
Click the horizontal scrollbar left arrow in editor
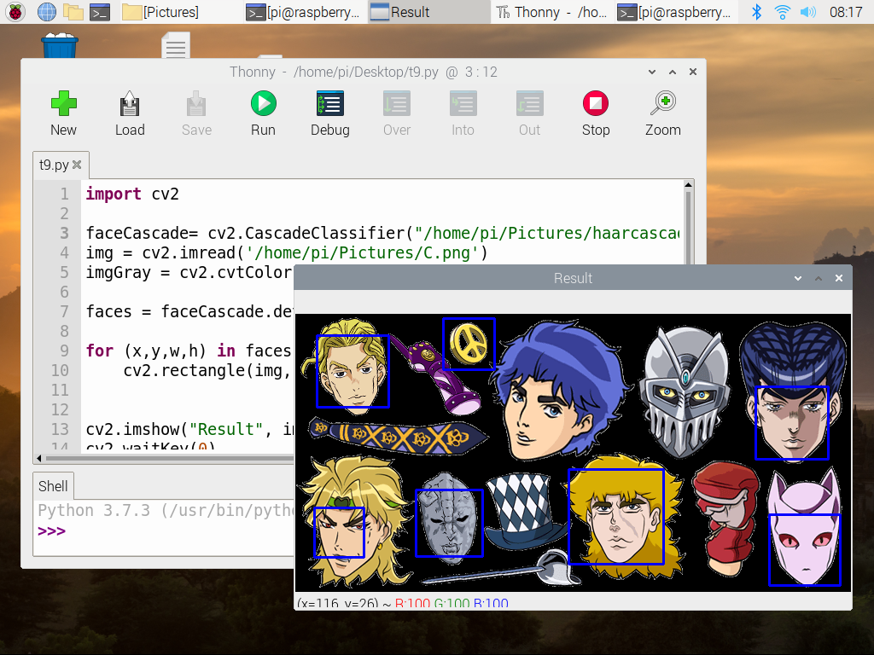(x=39, y=458)
